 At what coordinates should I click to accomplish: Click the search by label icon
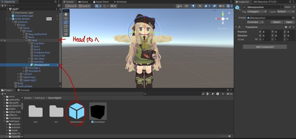(212, 94)
